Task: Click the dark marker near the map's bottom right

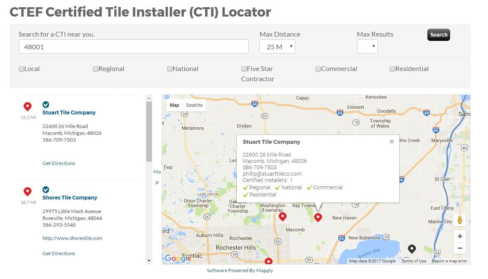Action: coord(412,250)
